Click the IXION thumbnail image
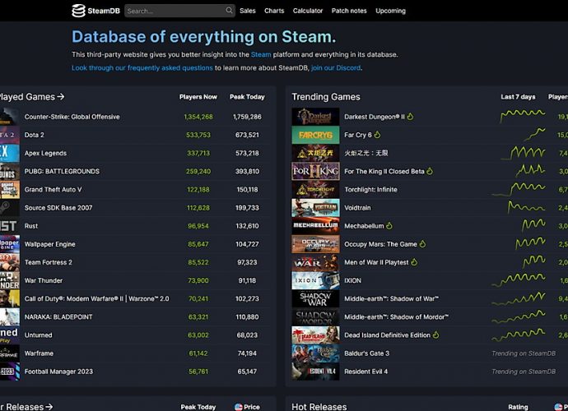The height and width of the screenshot is (411, 568). pos(315,280)
